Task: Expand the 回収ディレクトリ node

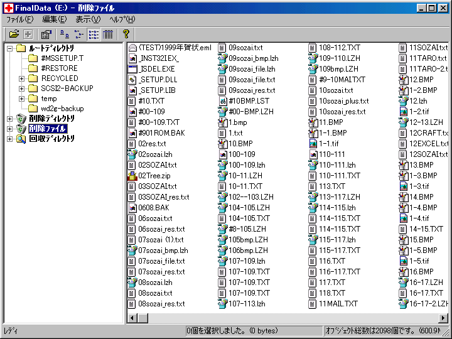Action: point(10,139)
